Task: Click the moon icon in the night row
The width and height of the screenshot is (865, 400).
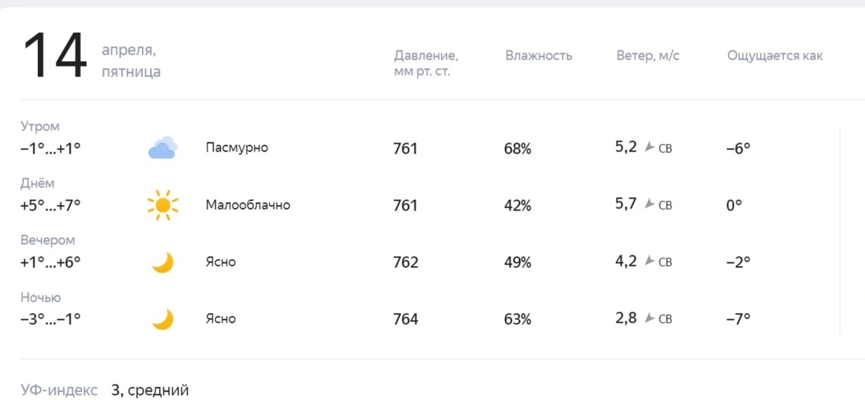Action: [x=162, y=319]
